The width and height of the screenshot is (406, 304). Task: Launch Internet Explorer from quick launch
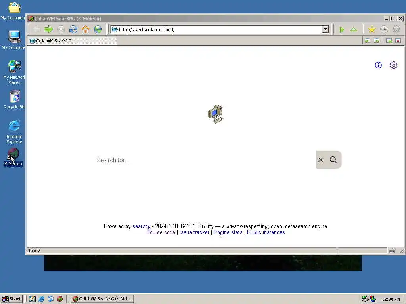[x=41, y=299]
